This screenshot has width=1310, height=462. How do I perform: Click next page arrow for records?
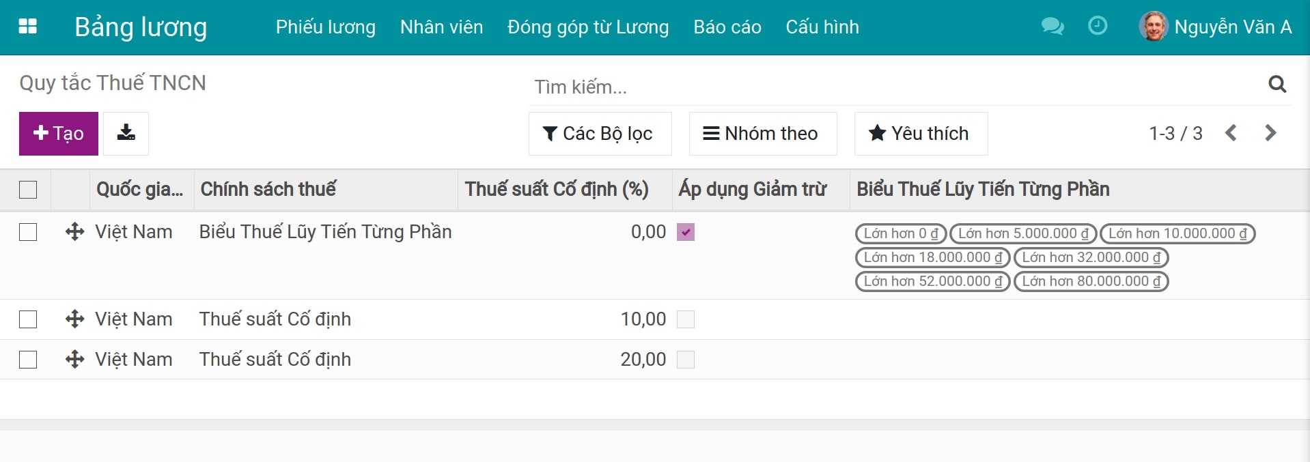1270,133
